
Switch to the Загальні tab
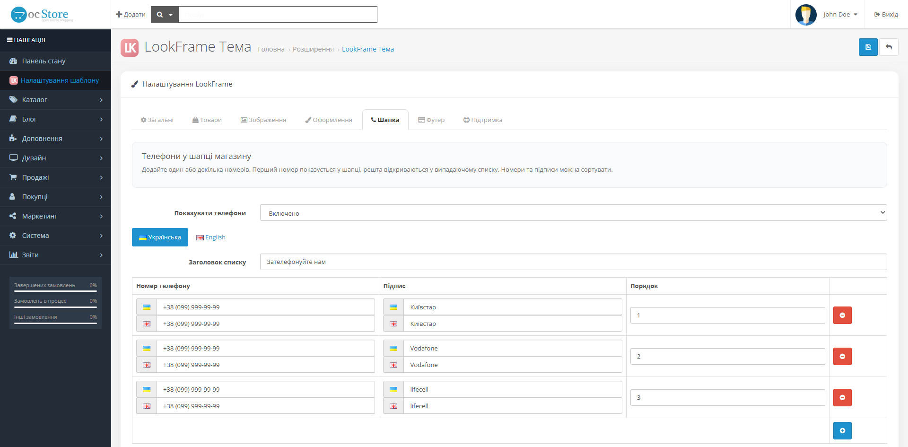click(157, 120)
